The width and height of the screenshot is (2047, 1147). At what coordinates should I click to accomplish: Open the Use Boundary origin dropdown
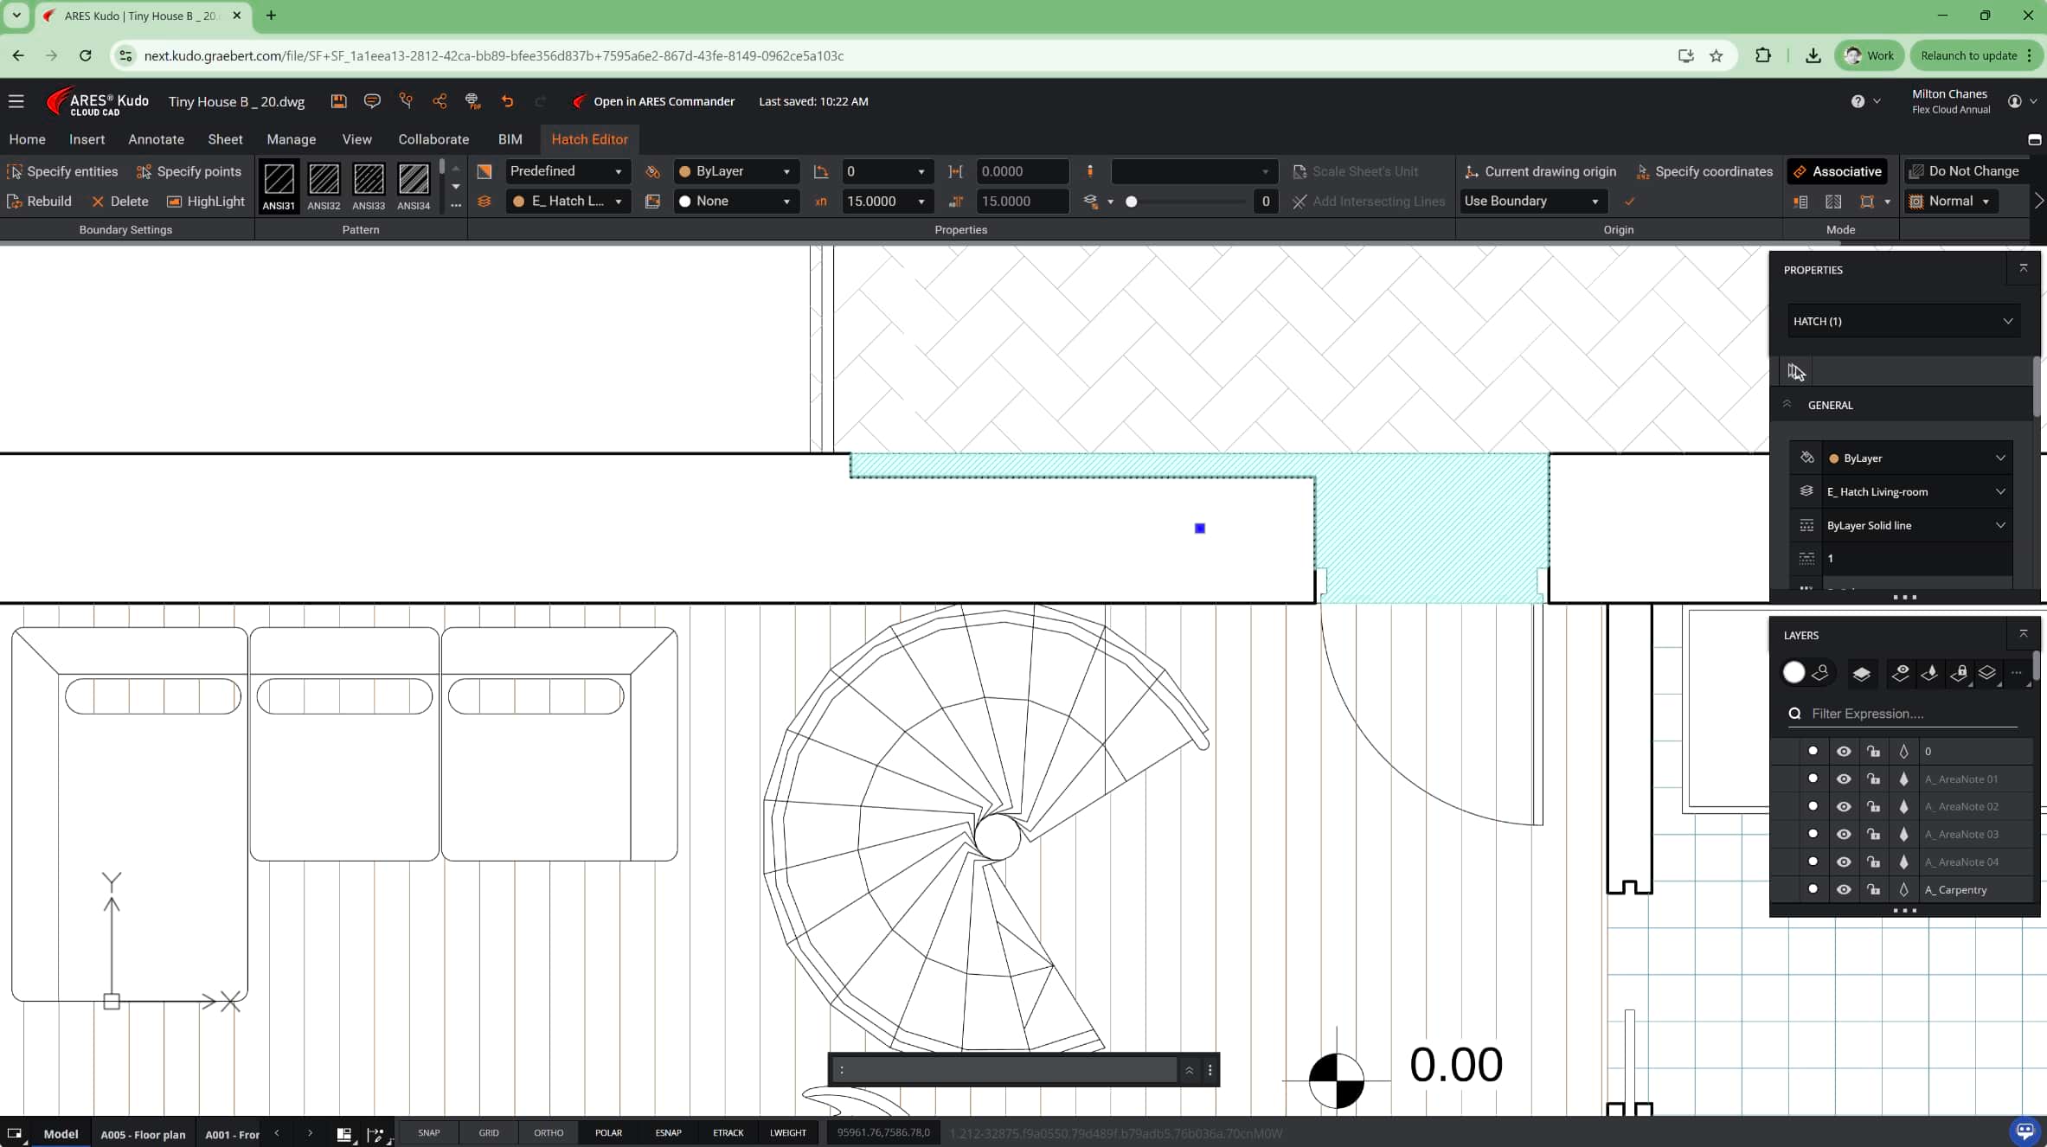[1530, 201]
